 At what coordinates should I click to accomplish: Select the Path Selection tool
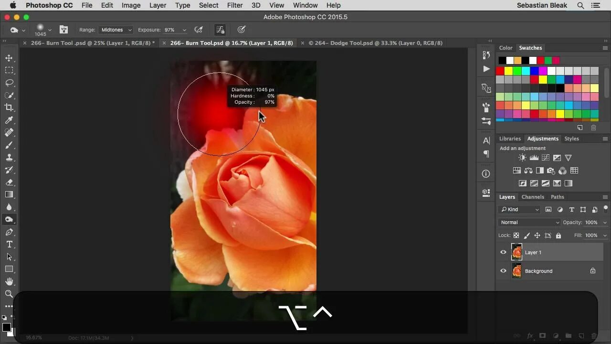point(9,257)
